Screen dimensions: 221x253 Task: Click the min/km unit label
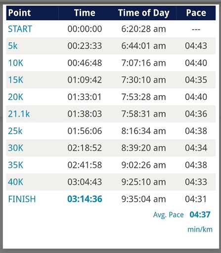[200, 229]
